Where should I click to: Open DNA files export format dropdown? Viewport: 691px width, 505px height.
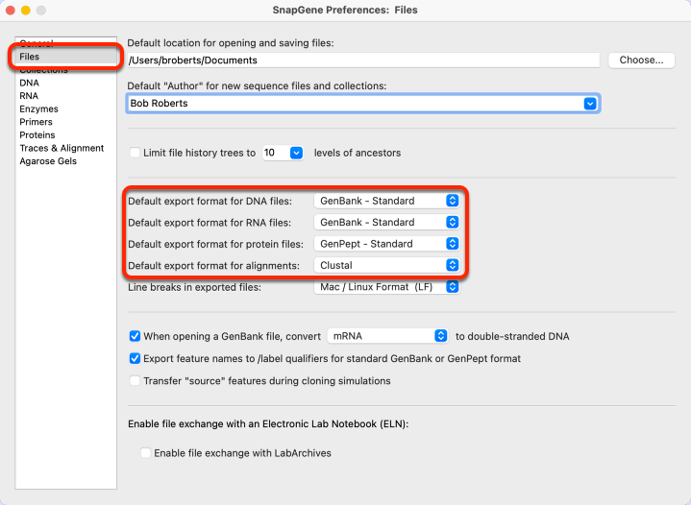[386, 201]
